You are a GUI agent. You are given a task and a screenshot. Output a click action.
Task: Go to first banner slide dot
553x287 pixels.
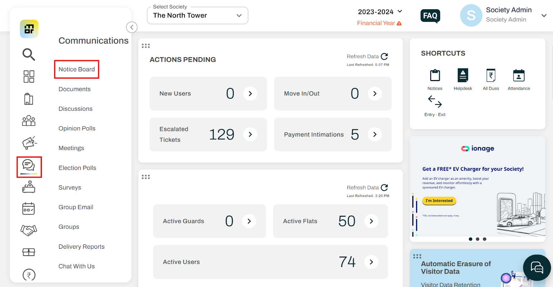tap(470, 239)
